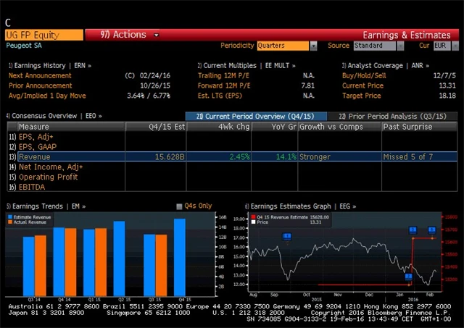Screen dimensions: 464x328
Task: Click the top-right blue marker on estimates graph
Action: coord(432,230)
